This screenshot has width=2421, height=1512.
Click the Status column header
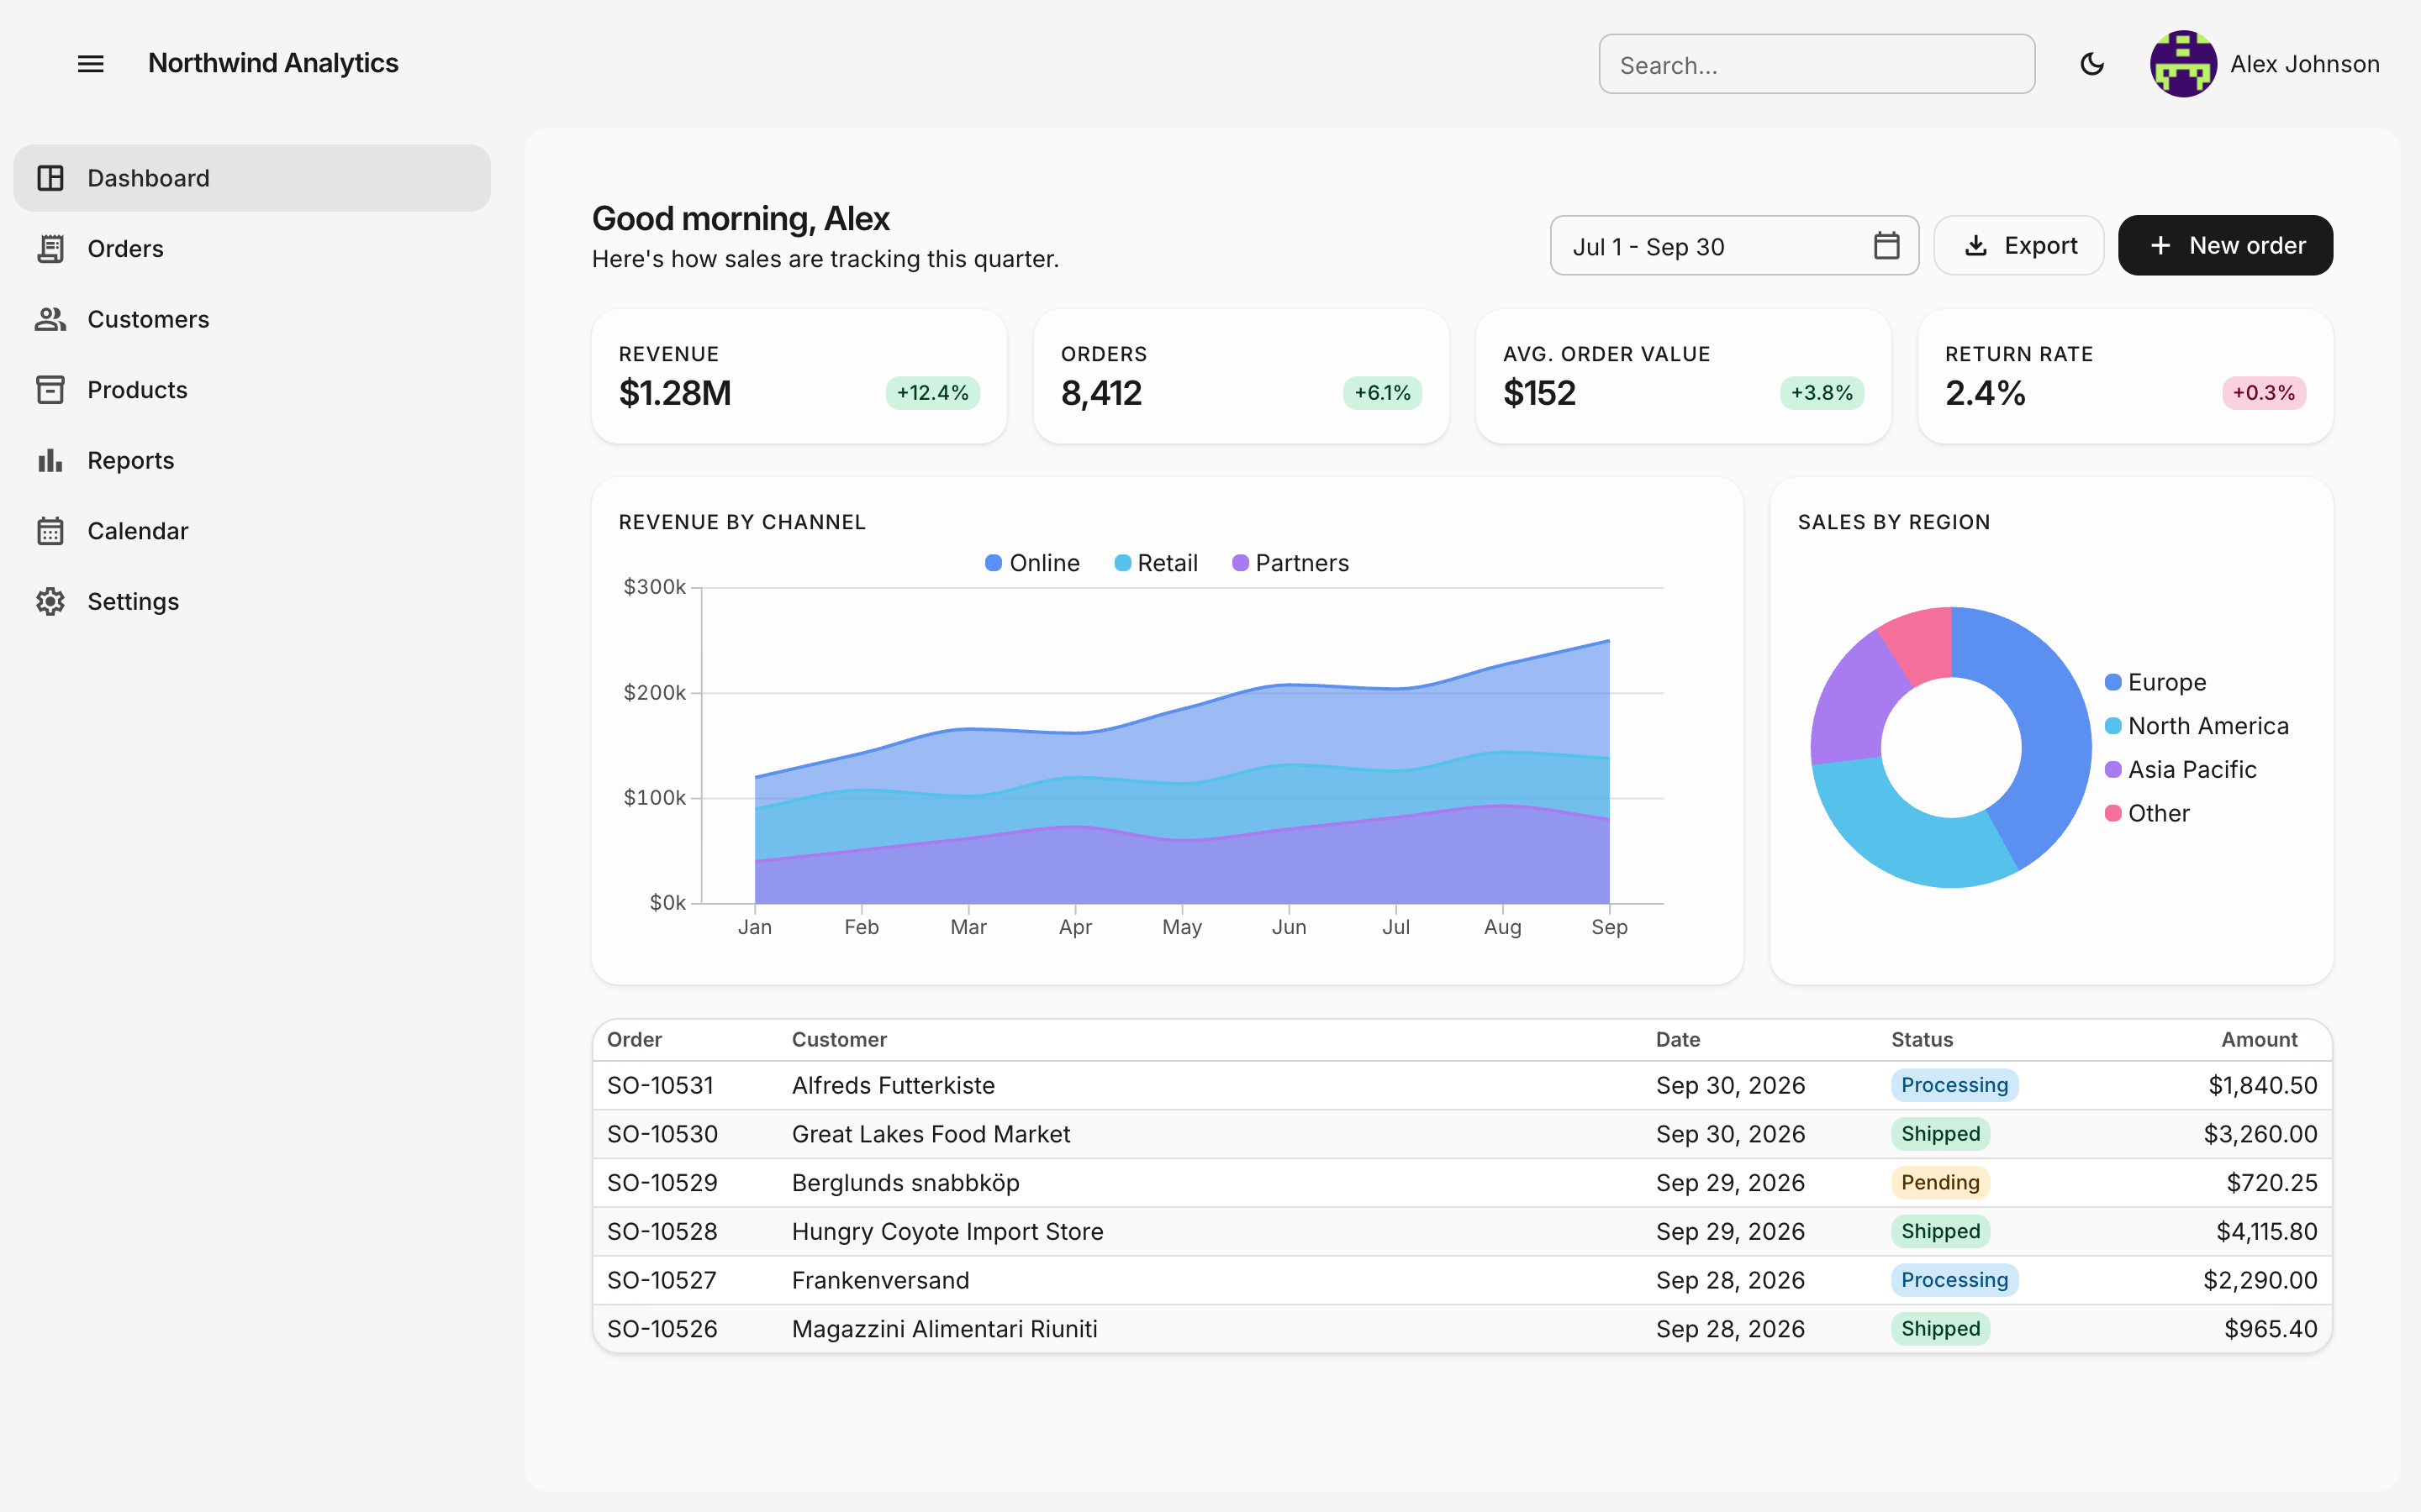click(x=1922, y=1040)
